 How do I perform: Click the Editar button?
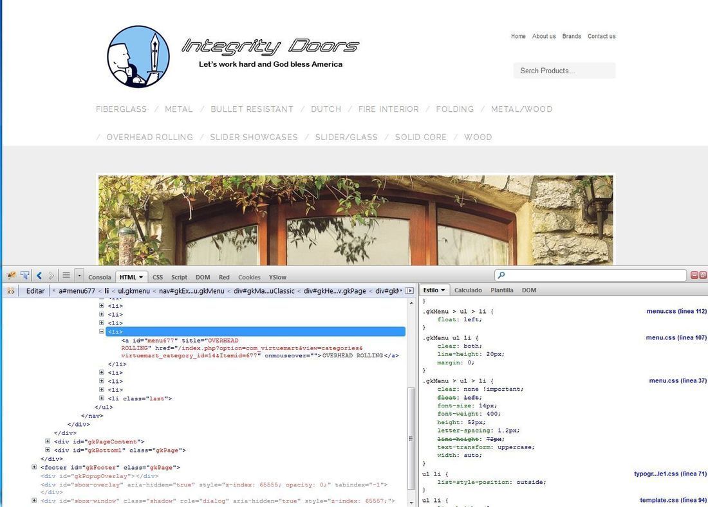(35, 291)
